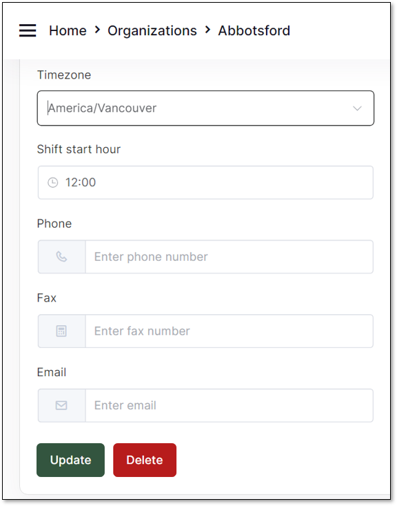
Task: Click the chevron separator after Organizations
Action: (x=208, y=30)
